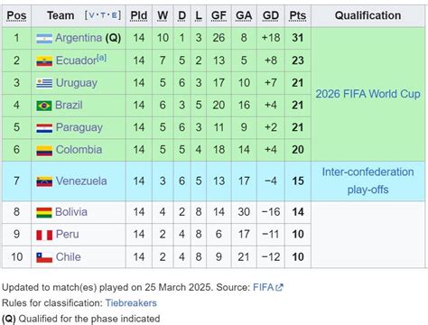Click the Paraguay flag icon
Screen dimensions: 428x325
pos(44,128)
